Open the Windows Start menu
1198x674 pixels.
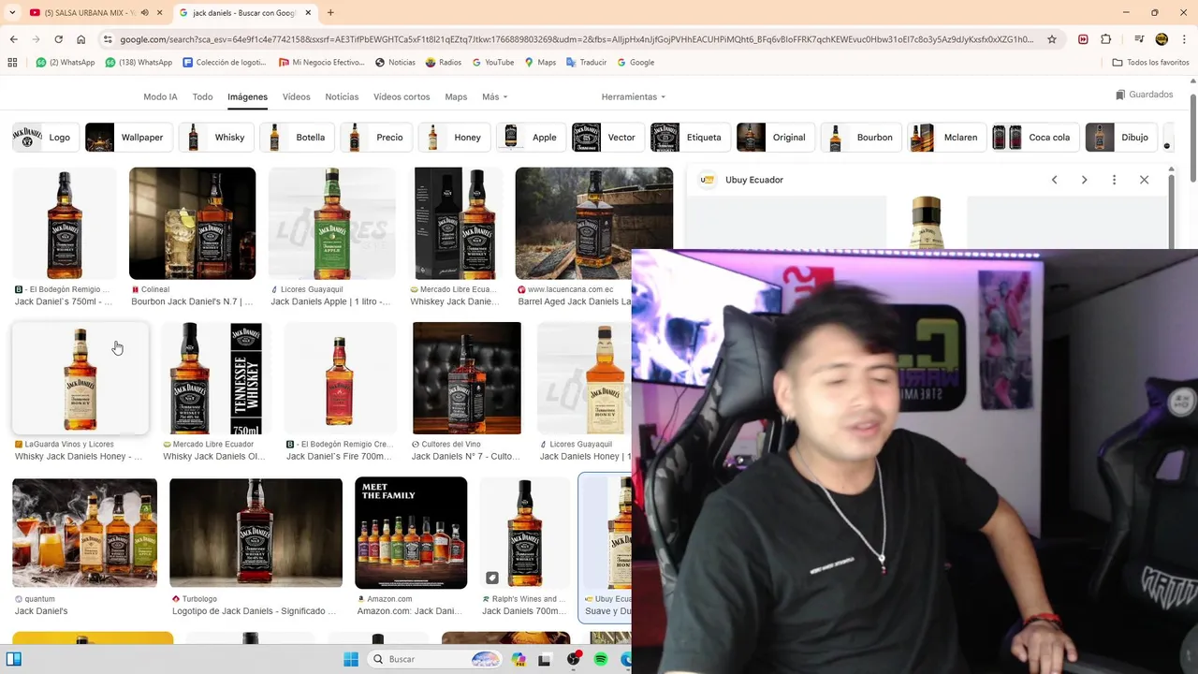click(x=351, y=659)
